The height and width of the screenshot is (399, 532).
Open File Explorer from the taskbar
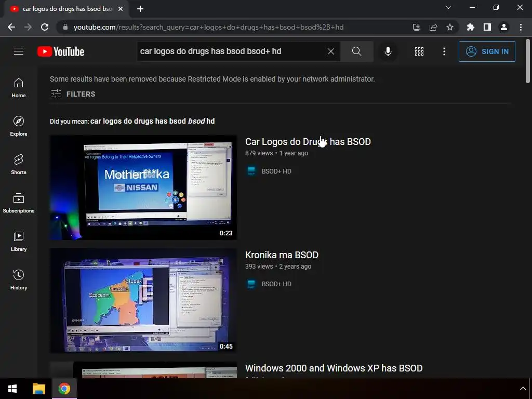(38, 389)
